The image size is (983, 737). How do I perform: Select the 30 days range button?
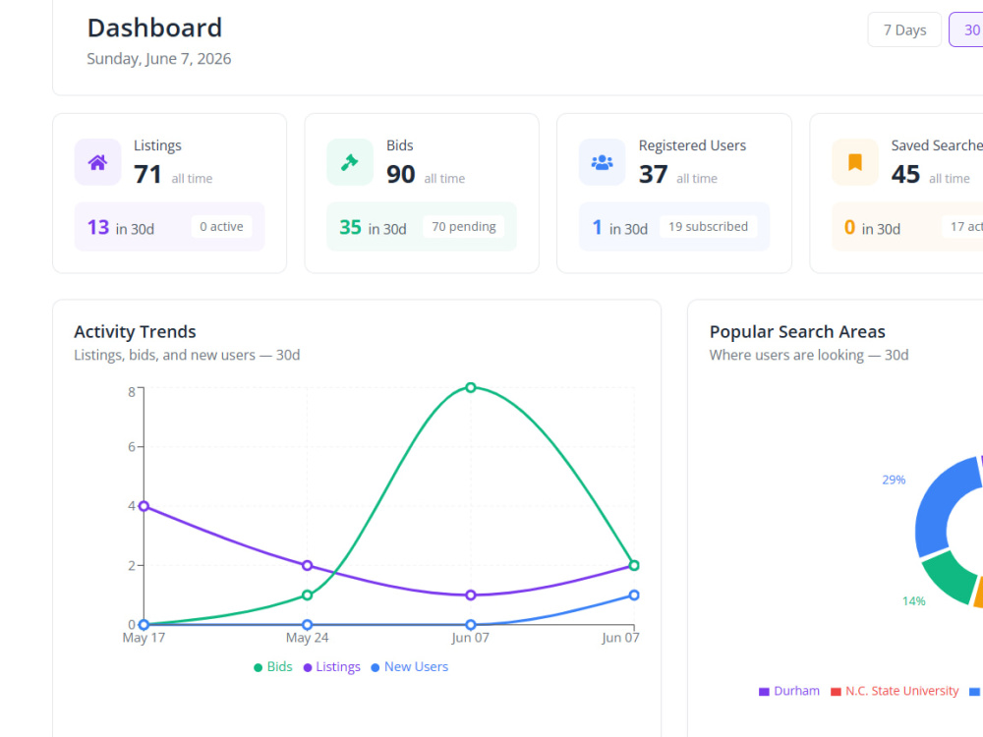click(x=966, y=30)
